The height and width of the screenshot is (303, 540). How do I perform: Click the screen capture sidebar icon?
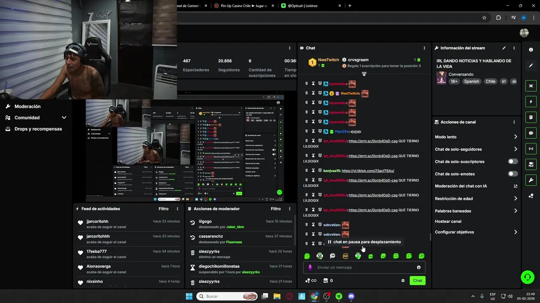tap(531, 86)
